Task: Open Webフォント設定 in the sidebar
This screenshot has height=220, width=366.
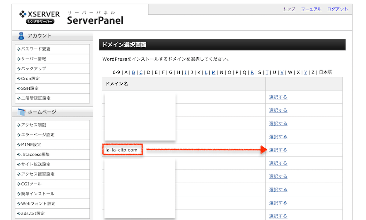Action: click(52, 204)
